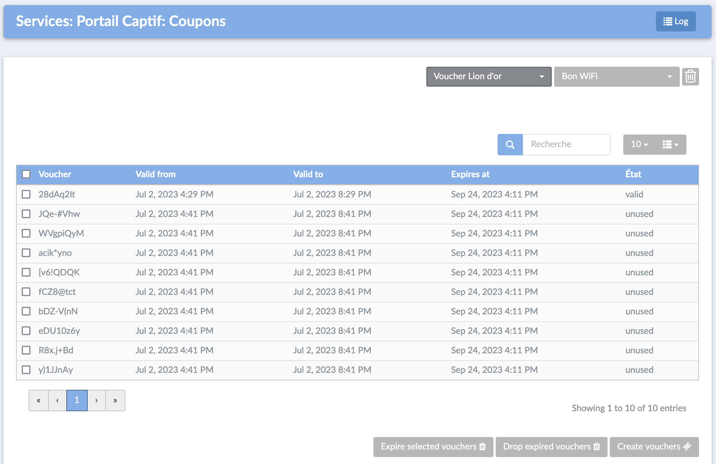Image resolution: width=716 pixels, height=464 pixels.
Task: Go to previous page with ‹ button
Action: [58, 400]
